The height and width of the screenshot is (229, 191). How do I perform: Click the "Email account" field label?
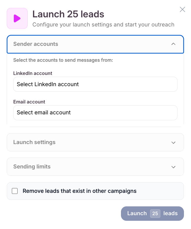[29, 102]
